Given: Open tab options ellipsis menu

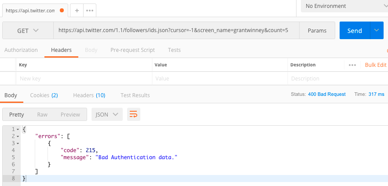Looking at the screenshot, I should pos(90,11).
